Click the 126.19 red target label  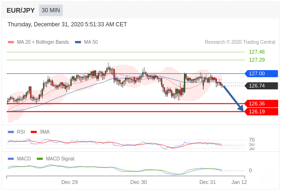coord(261,111)
